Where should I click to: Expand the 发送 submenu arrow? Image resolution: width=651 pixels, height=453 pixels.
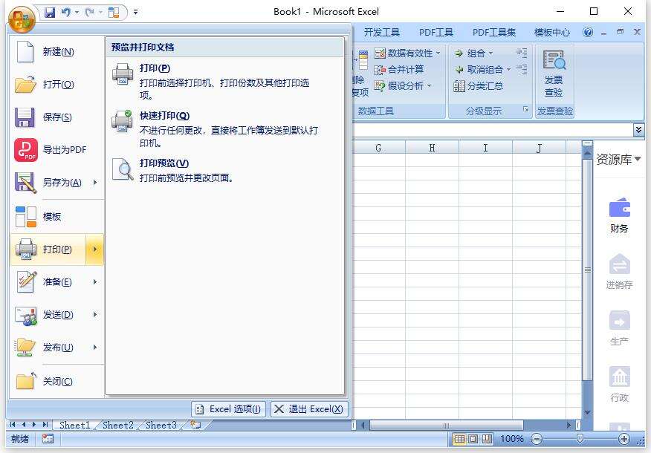(95, 314)
